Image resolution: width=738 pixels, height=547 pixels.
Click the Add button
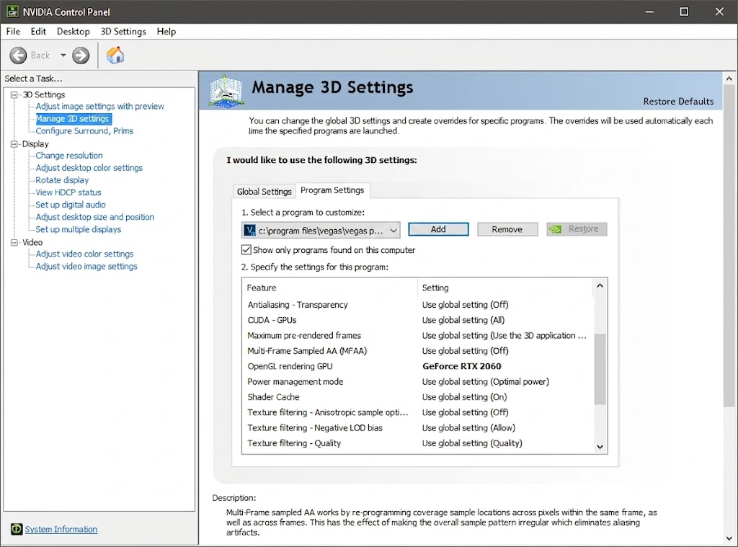pos(438,229)
